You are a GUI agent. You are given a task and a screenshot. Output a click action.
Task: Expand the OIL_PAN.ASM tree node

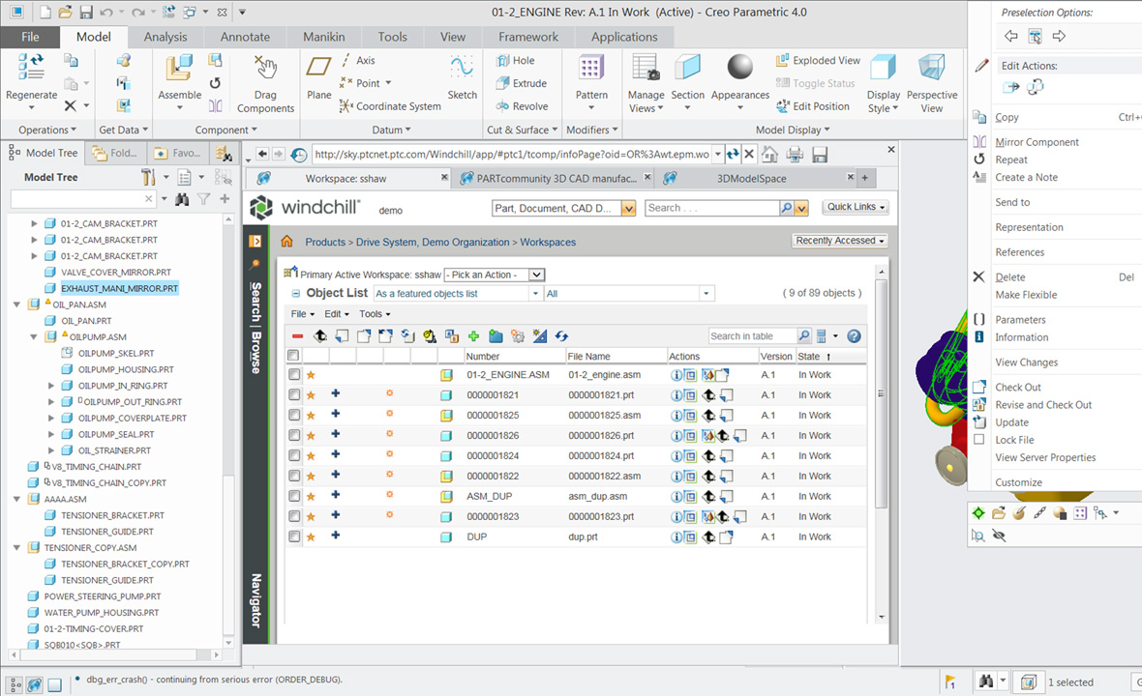pos(18,304)
